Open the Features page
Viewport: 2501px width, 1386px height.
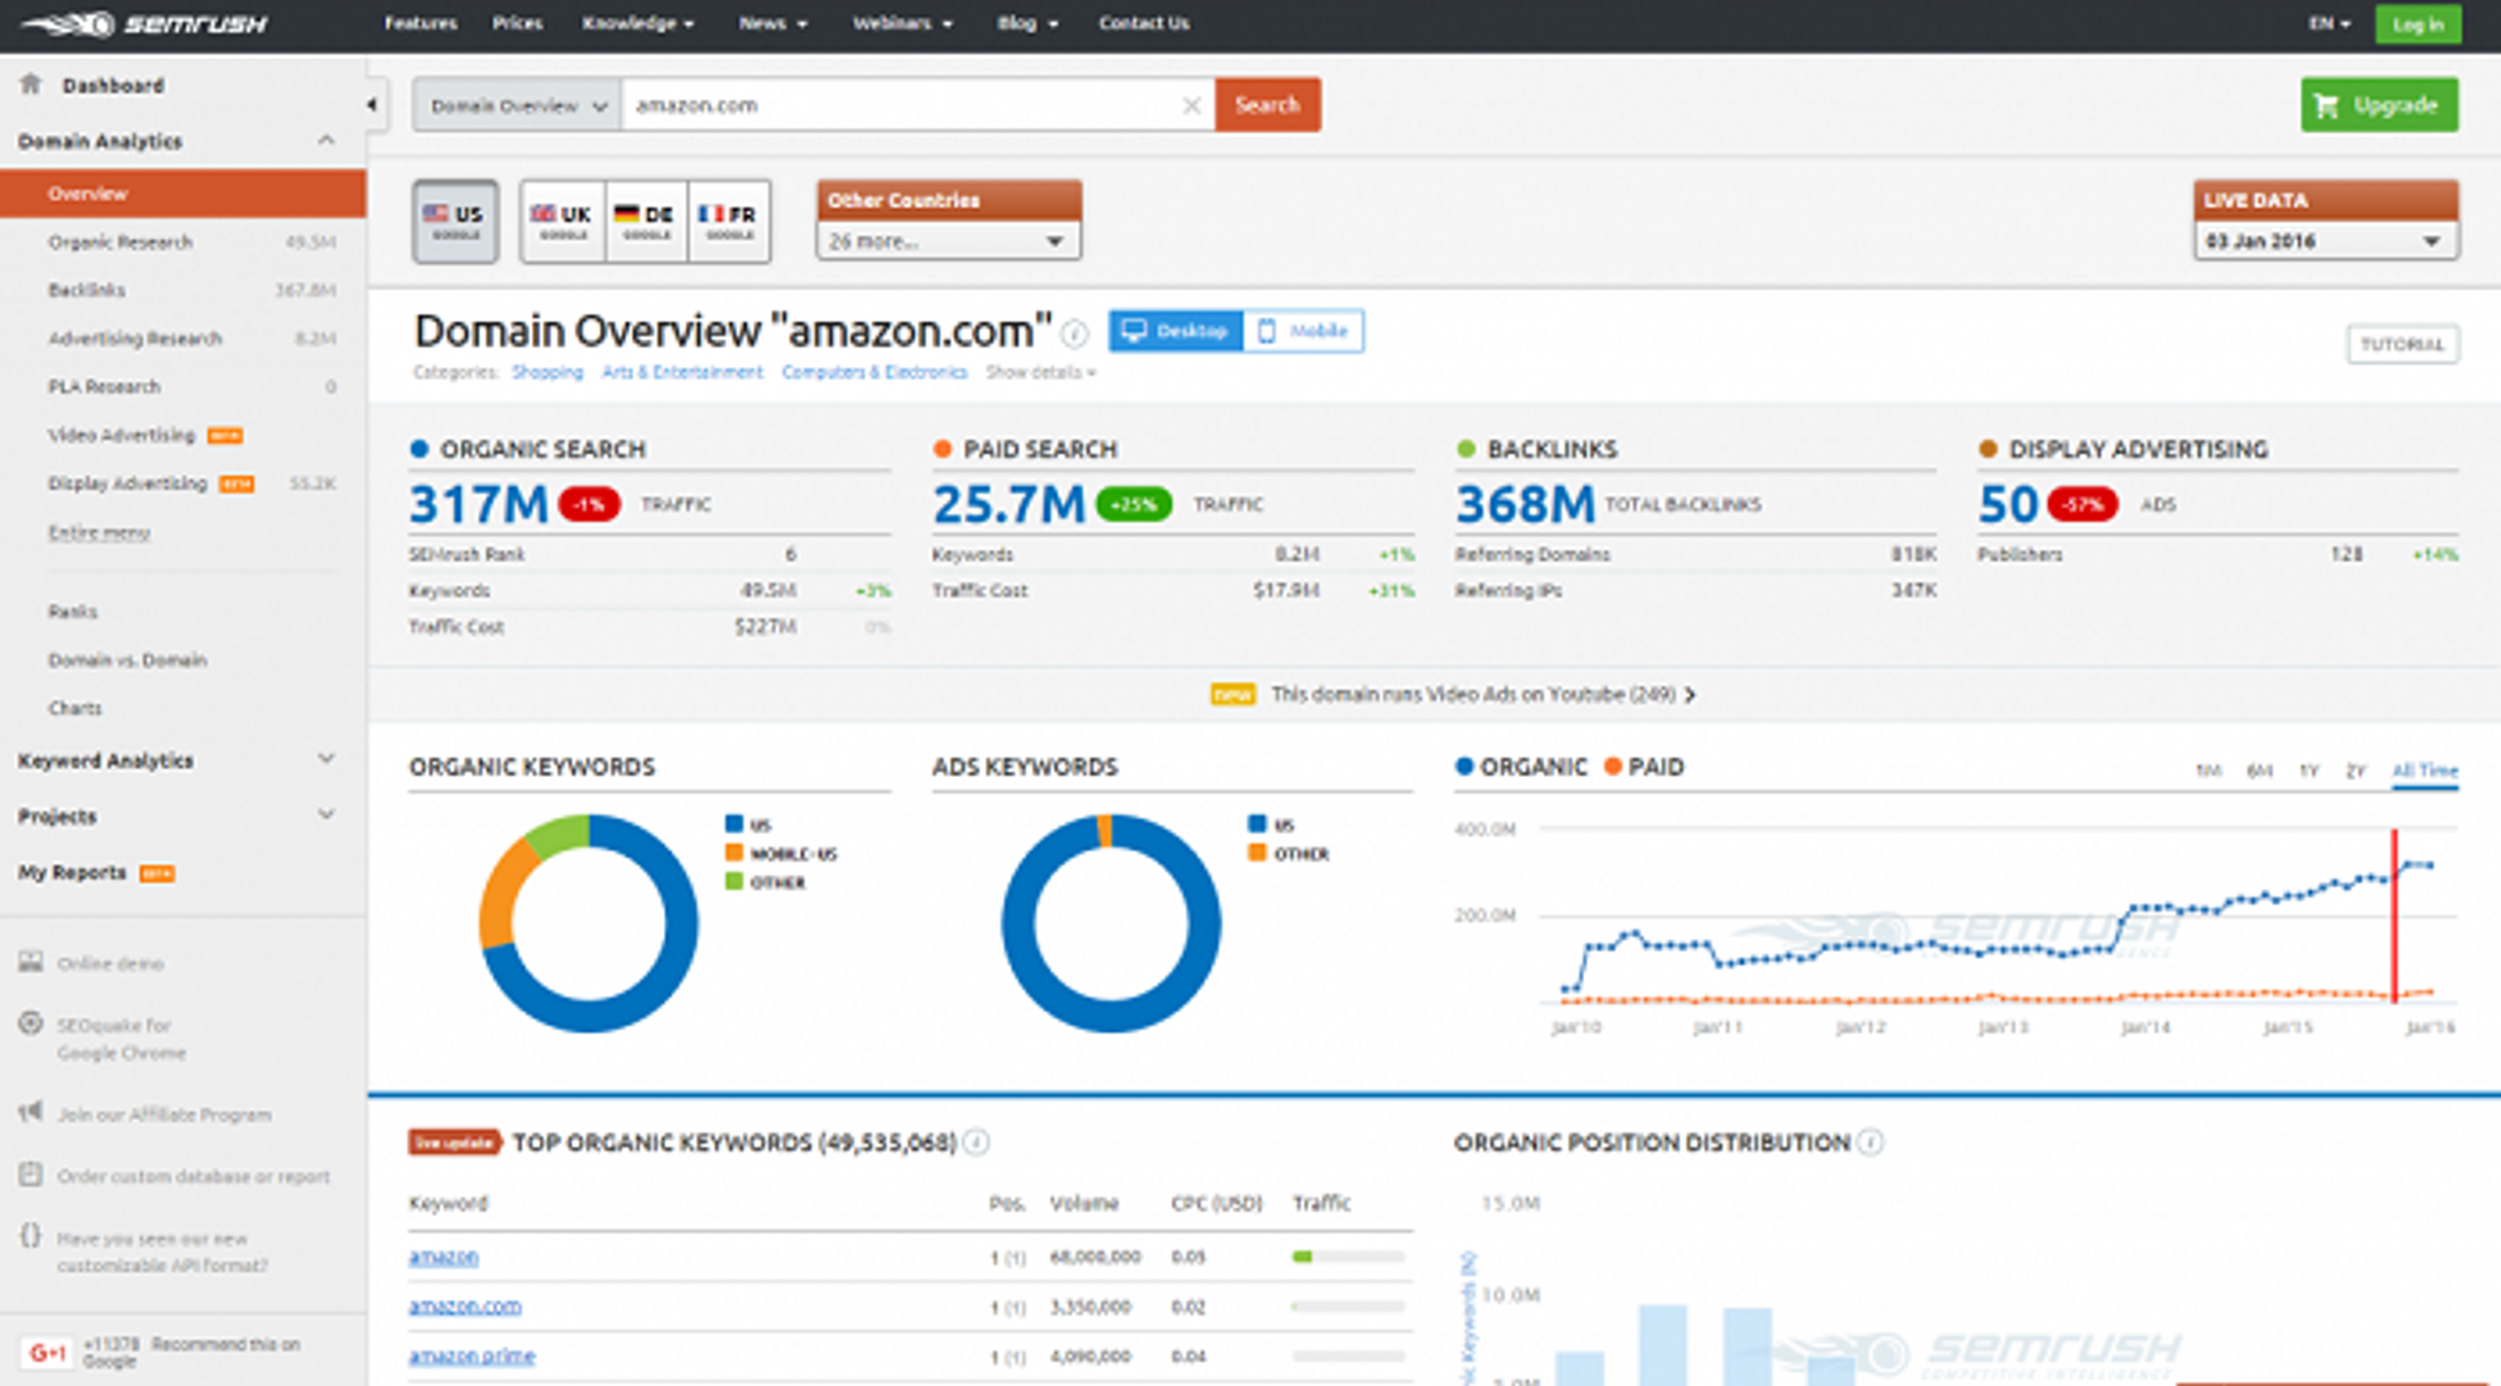point(420,23)
